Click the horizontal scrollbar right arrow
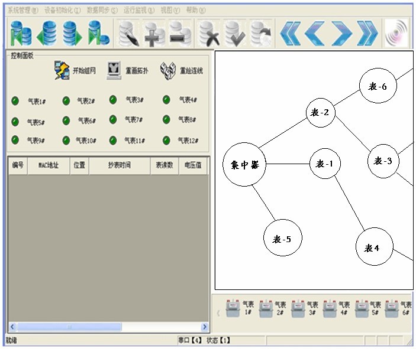This screenshot has height=349, width=416. [205, 327]
